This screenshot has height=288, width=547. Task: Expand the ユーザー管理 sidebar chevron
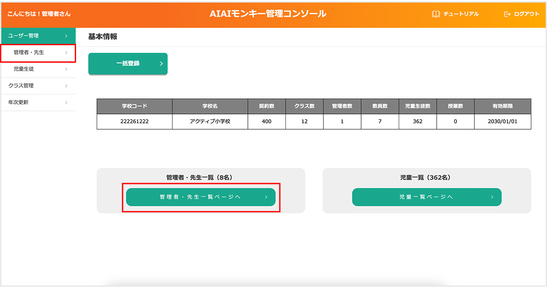tap(66, 36)
